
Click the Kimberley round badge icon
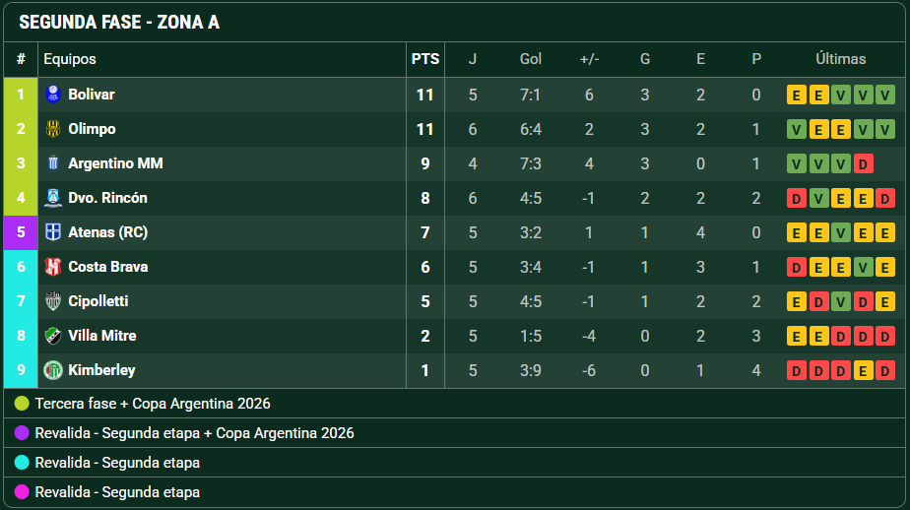pos(53,370)
